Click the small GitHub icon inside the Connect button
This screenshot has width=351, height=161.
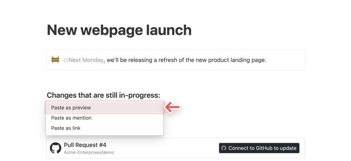[224, 148]
